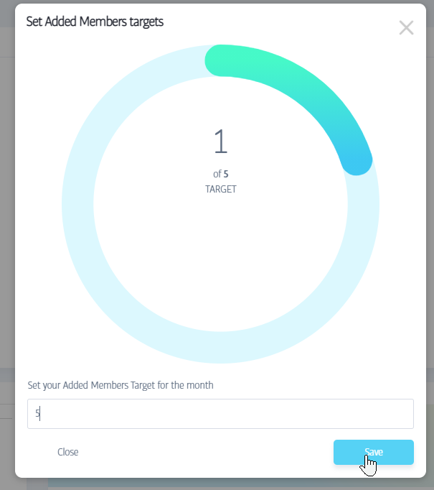Click the Save button

[x=373, y=452]
